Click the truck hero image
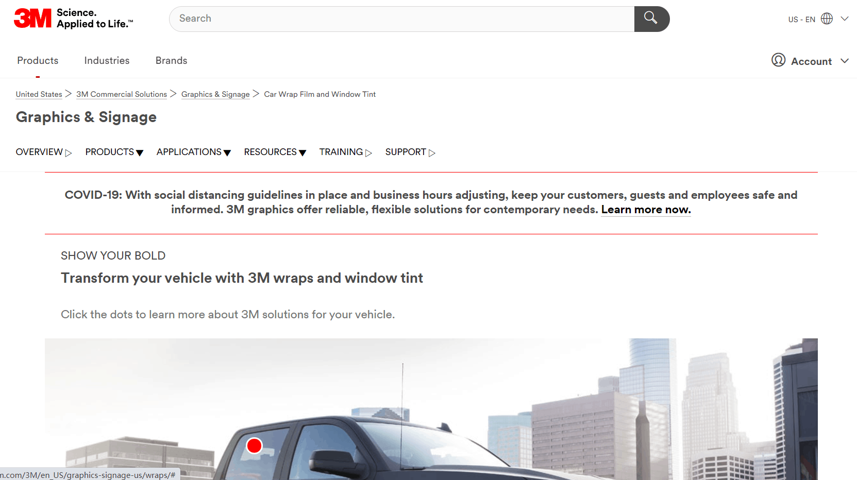The height and width of the screenshot is (480, 857). (x=431, y=409)
